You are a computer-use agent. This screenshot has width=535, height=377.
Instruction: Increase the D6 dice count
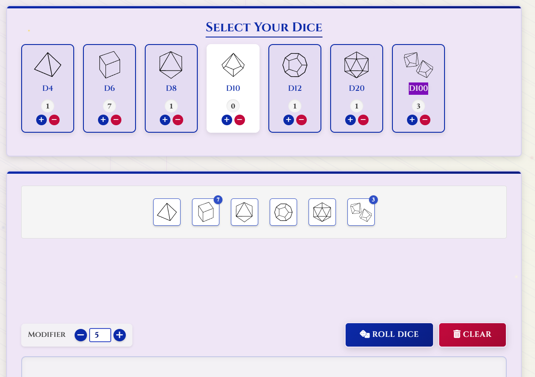click(x=103, y=119)
